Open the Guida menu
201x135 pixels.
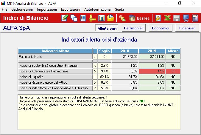(x=119, y=9)
